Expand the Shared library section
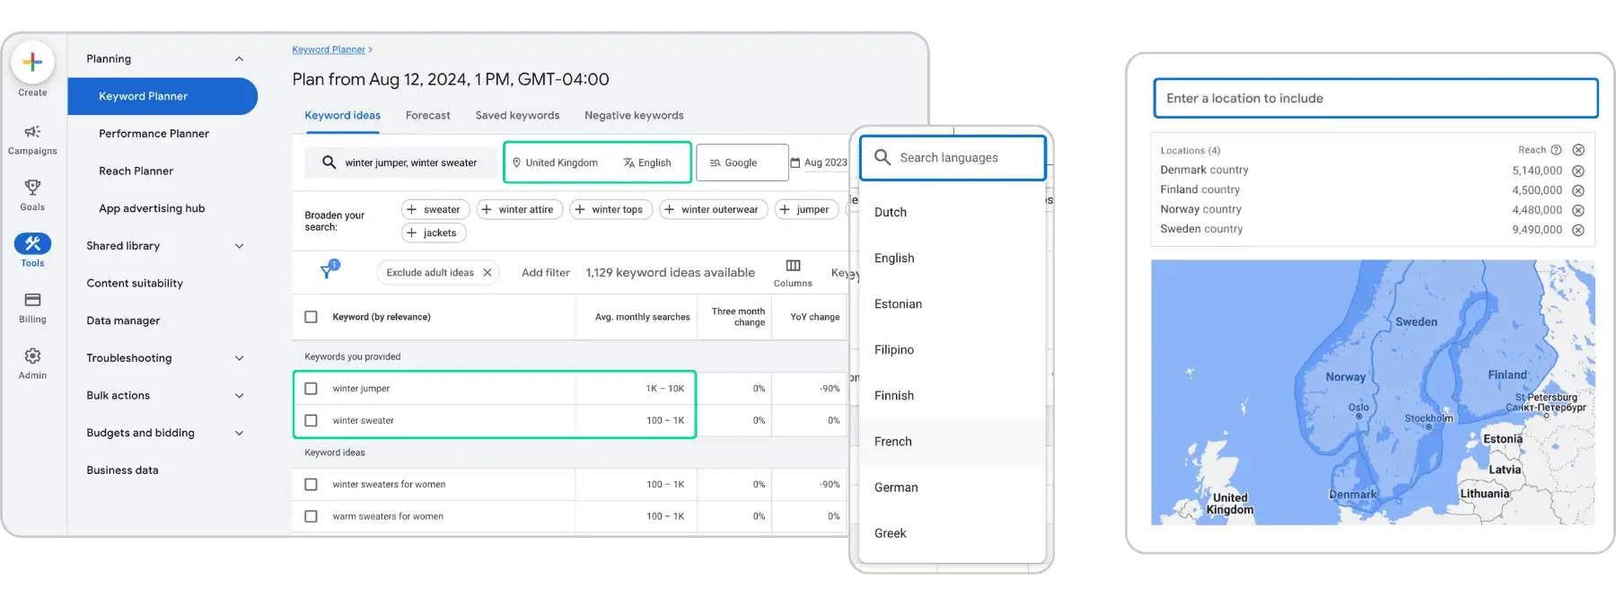Screen dimensions: 1616x606 (239, 246)
